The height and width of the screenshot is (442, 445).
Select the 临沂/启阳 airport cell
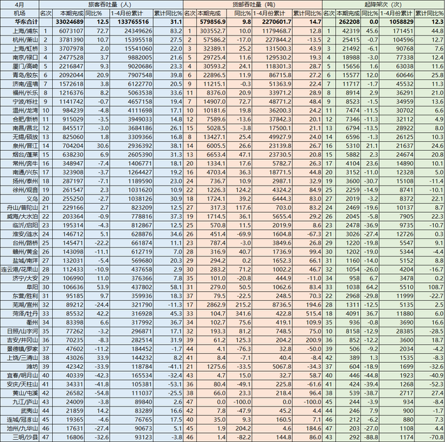point(19,225)
